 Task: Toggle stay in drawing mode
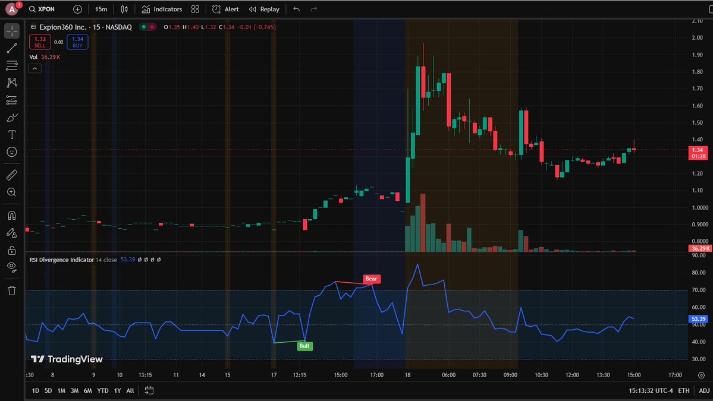click(x=12, y=233)
